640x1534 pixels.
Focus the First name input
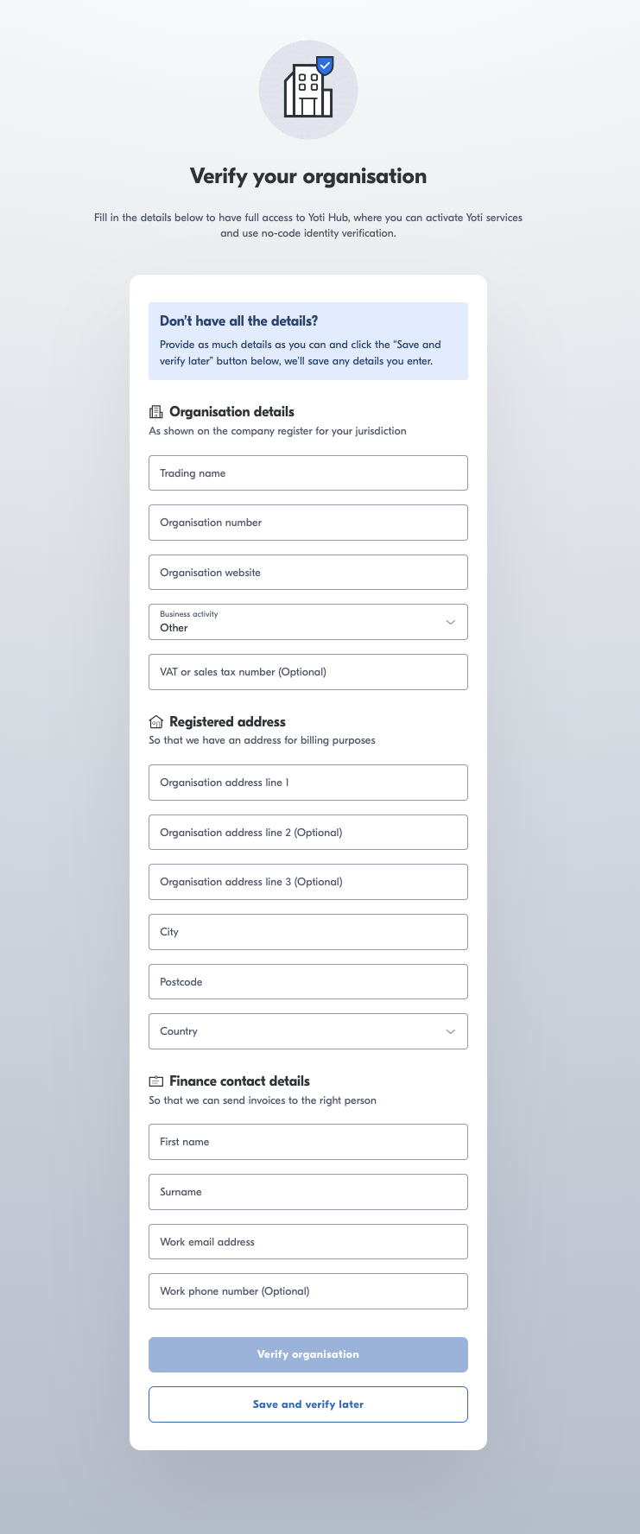coord(307,1142)
